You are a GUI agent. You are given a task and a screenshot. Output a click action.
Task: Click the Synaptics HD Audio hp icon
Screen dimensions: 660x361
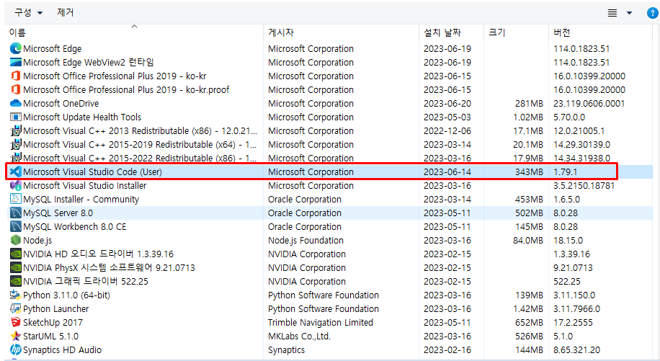pos(16,349)
